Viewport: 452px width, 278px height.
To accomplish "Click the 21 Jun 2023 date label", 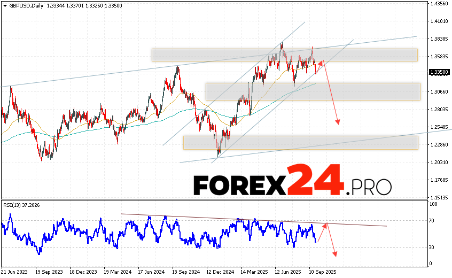I will 14,272.
